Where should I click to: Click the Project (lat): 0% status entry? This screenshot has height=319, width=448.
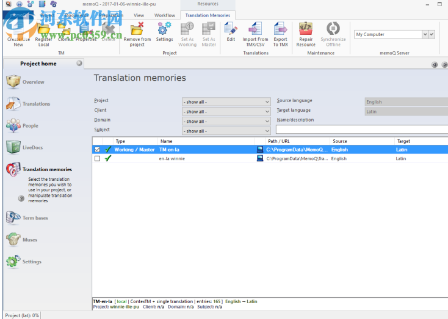(x=22, y=315)
